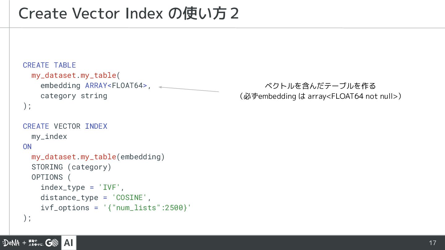The height and width of the screenshot is (250, 445).
Task: Click slide page number 17
Action: pyautogui.click(x=432, y=243)
